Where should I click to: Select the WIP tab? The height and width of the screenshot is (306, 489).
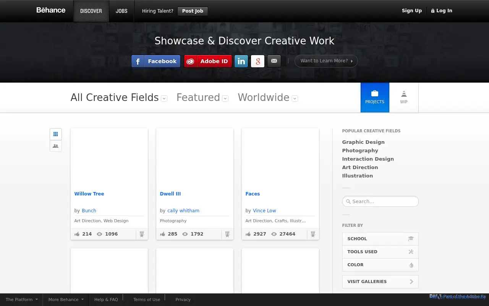(404, 98)
